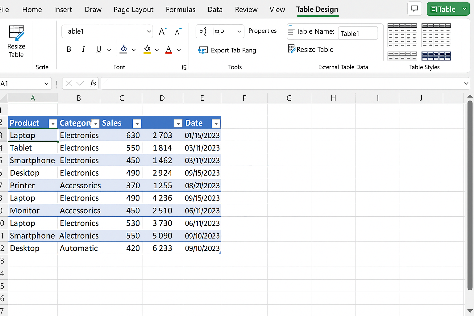The width and height of the screenshot is (474, 316).
Task: Select the cell containing Printer
Action: click(33, 185)
